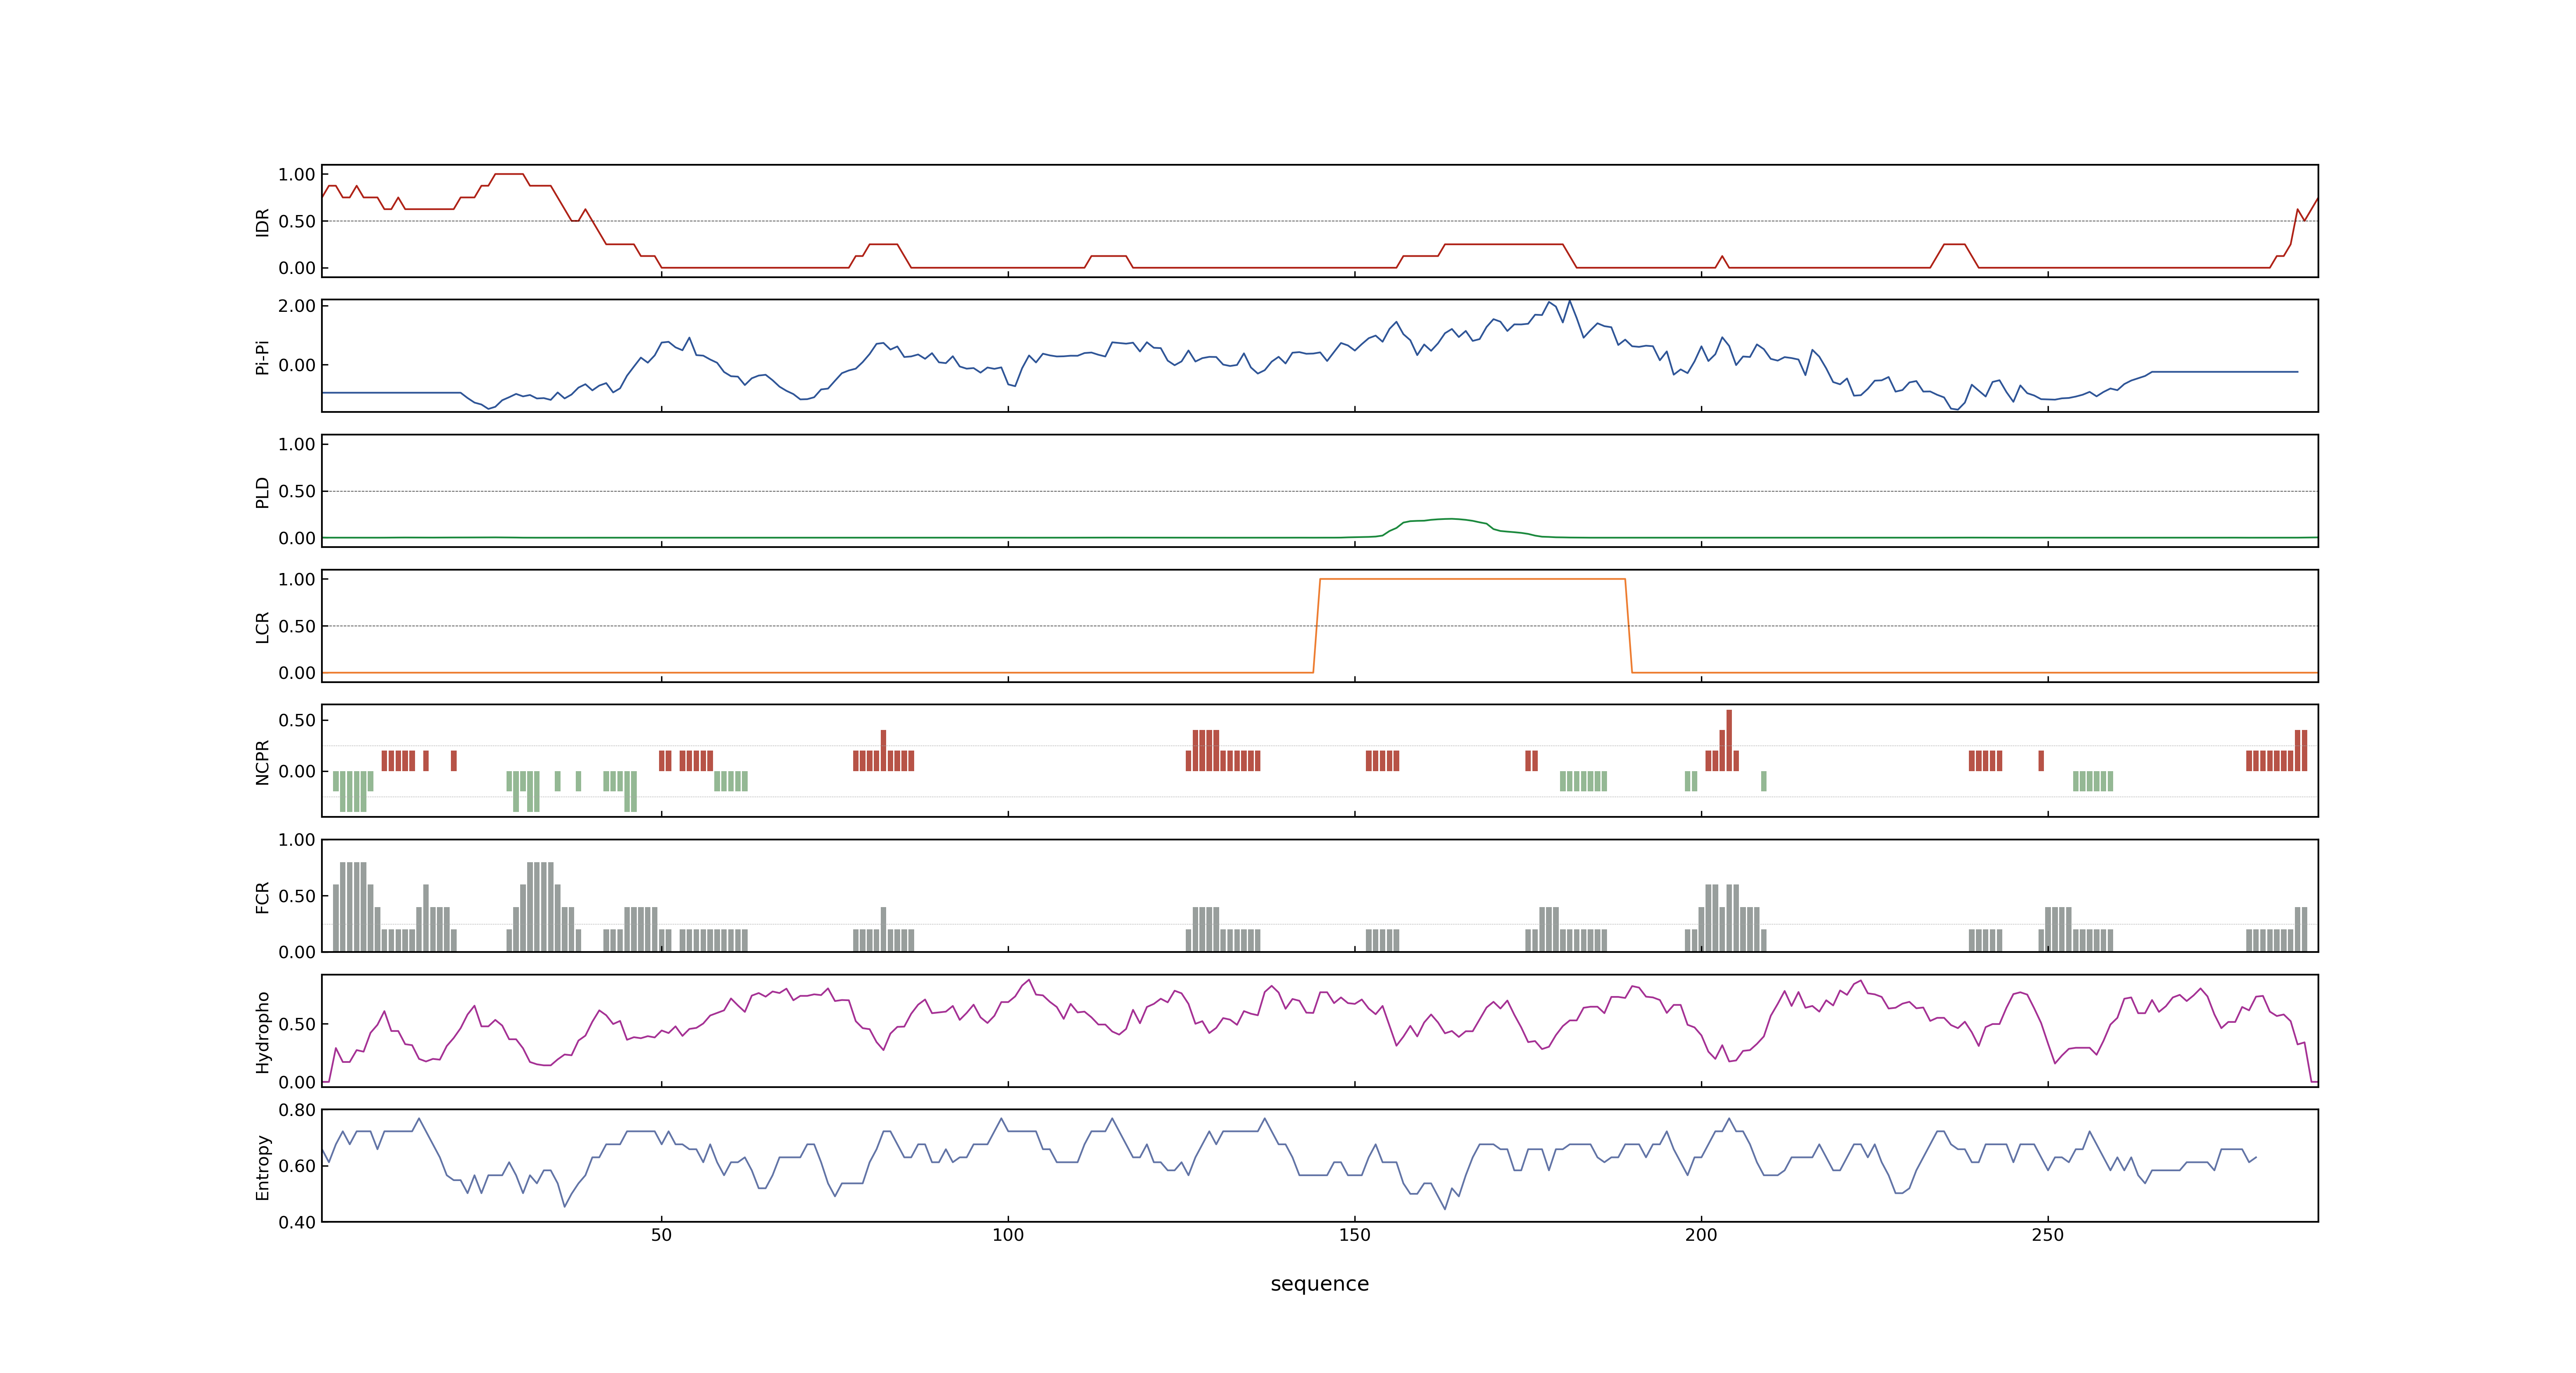
Task: Click the x-axis tick label 200
Action: pos(1701,1235)
